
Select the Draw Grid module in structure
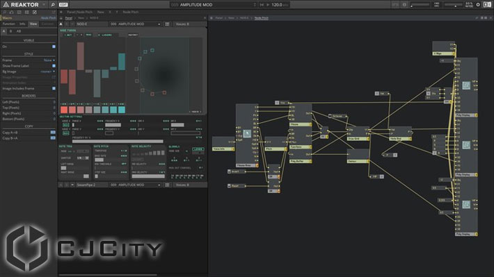pos(358,133)
